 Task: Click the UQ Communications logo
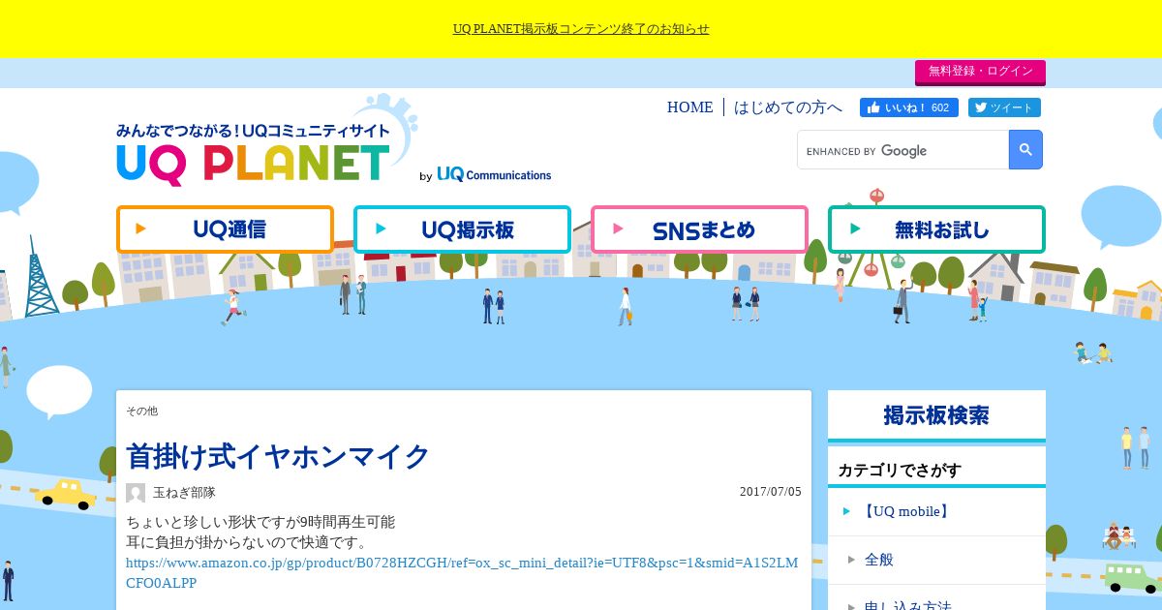pos(494,175)
